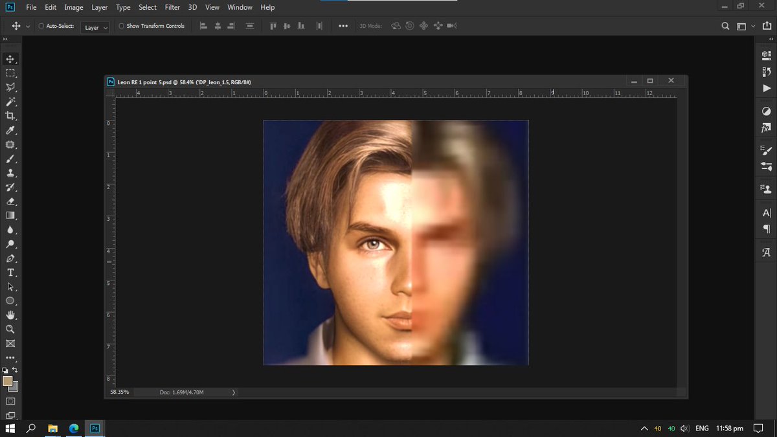Click the background color swatch
777x437 pixels.
tap(15, 388)
